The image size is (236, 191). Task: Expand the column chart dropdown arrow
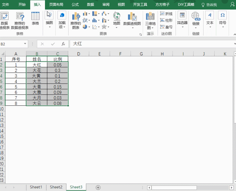click(89, 14)
